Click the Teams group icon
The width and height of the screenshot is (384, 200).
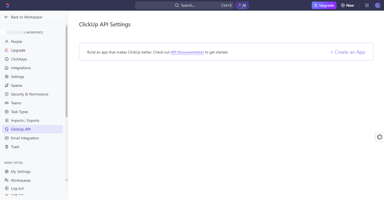tap(7, 103)
